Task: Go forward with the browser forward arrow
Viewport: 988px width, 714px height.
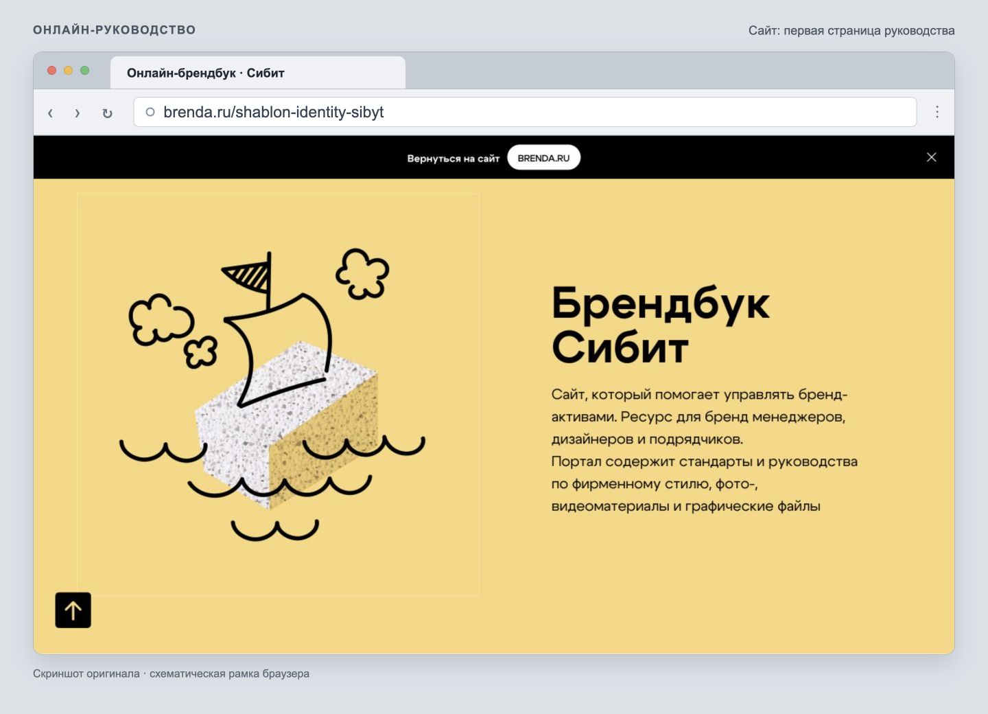Action: tap(78, 113)
